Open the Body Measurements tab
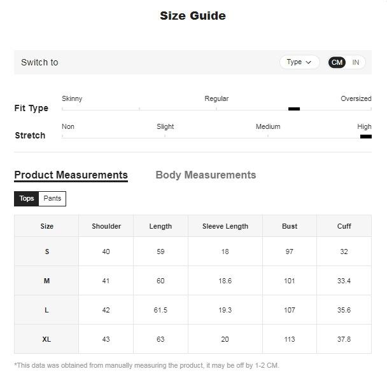The width and height of the screenshot is (387, 383). point(206,175)
